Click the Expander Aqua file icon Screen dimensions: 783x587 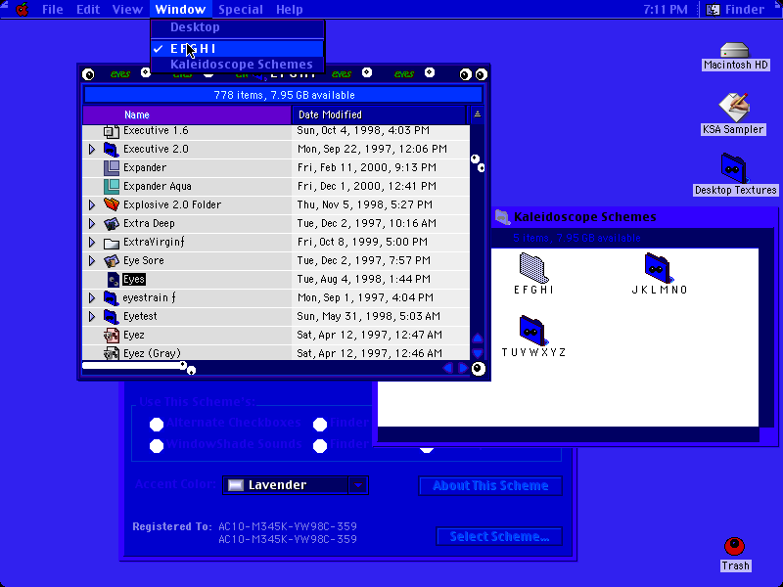point(112,186)
